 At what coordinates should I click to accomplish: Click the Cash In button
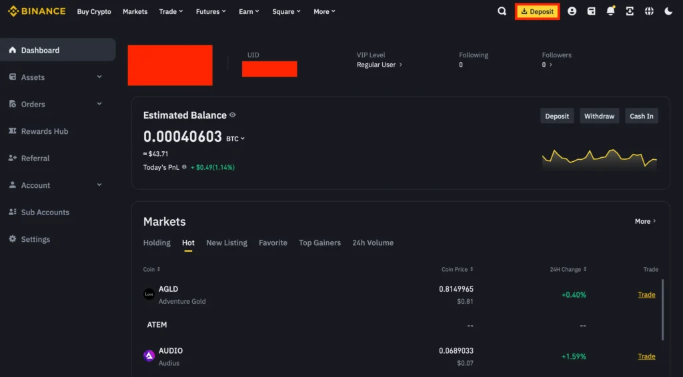pyautogui.click(x=641, y=116)
